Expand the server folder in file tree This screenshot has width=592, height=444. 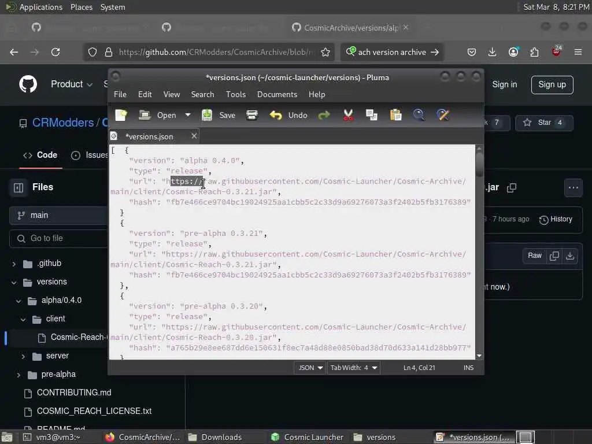(x=23, y=356)
